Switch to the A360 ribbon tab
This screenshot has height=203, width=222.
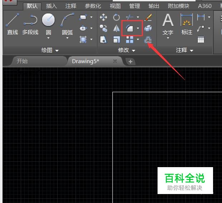tap(205, 6)
